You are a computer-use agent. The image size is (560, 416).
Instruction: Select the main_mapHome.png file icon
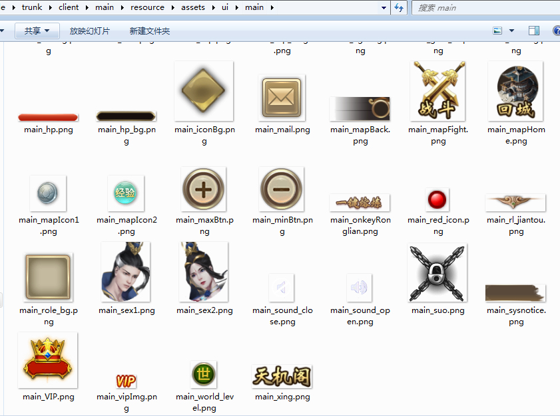click(x=515, y=91)
